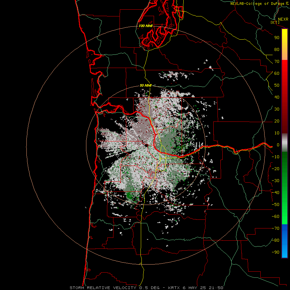Click the "0.5 DEG" elevation text
Image resolution: width=290 pixels, height=290 pixels.
[149, 288]
